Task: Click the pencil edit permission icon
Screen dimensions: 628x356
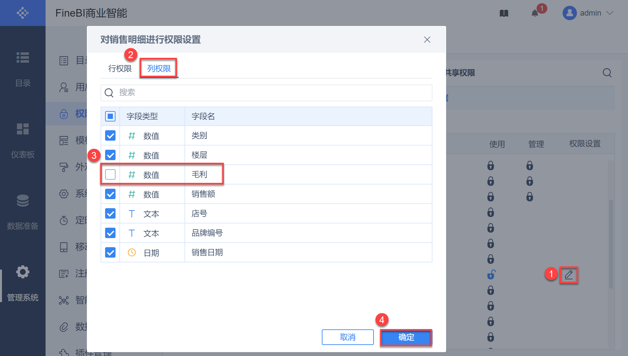Action: [568, 275]
